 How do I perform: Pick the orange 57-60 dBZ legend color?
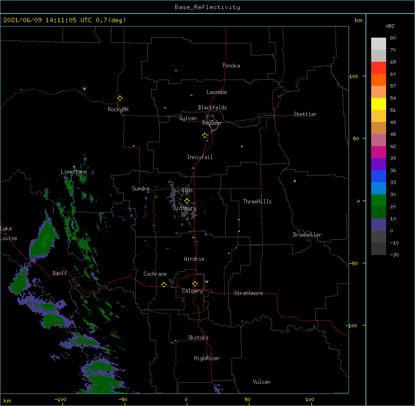(378, 80)
